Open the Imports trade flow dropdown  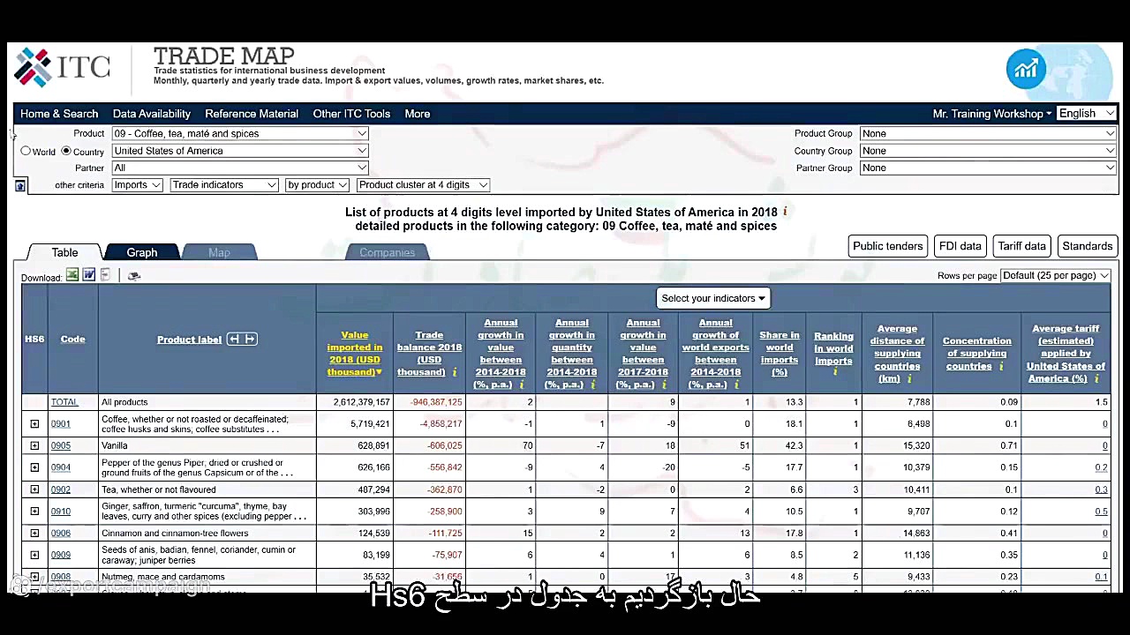coord(137,185)
